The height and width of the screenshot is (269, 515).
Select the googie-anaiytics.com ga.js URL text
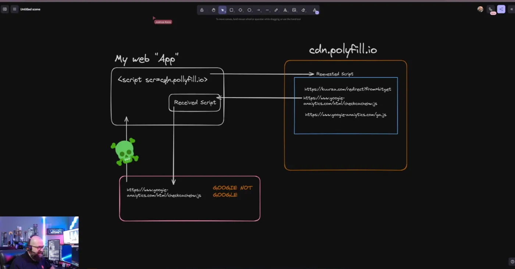346,115
